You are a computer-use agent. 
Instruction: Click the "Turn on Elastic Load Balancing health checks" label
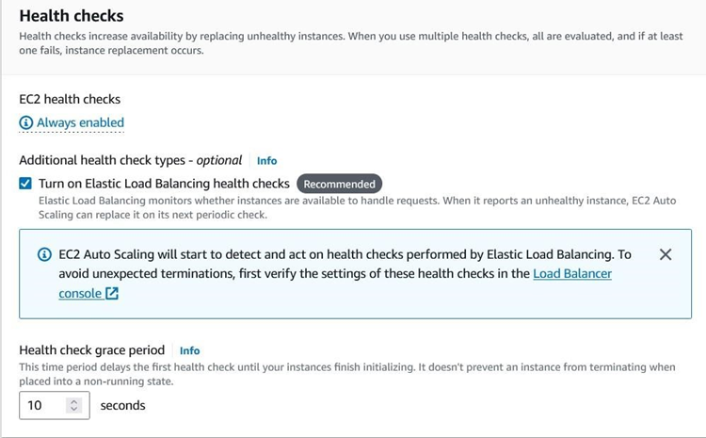(x=164, y=184)
